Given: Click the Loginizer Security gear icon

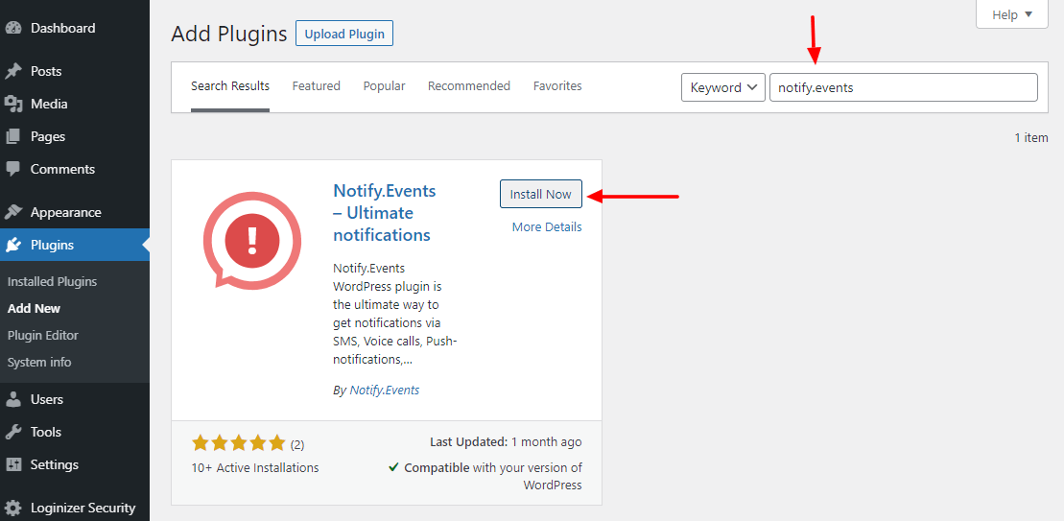Looking at the screenshot, I should [x=12, y=508].
